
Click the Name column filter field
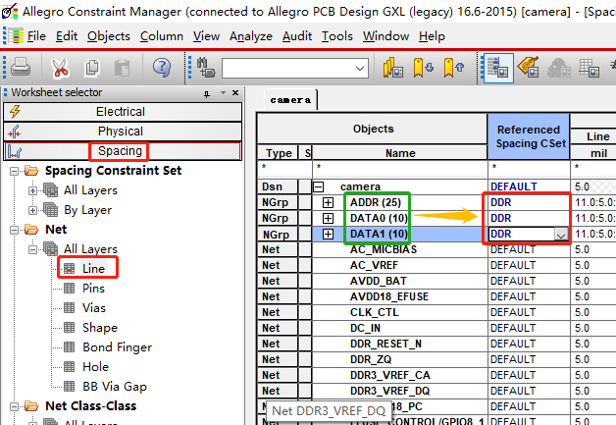coord(400,169)
